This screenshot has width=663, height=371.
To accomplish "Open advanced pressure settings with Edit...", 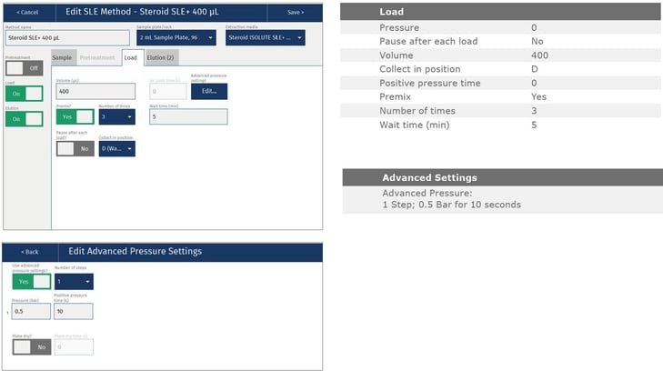I will pyautogui.click(x=209, y=91).
